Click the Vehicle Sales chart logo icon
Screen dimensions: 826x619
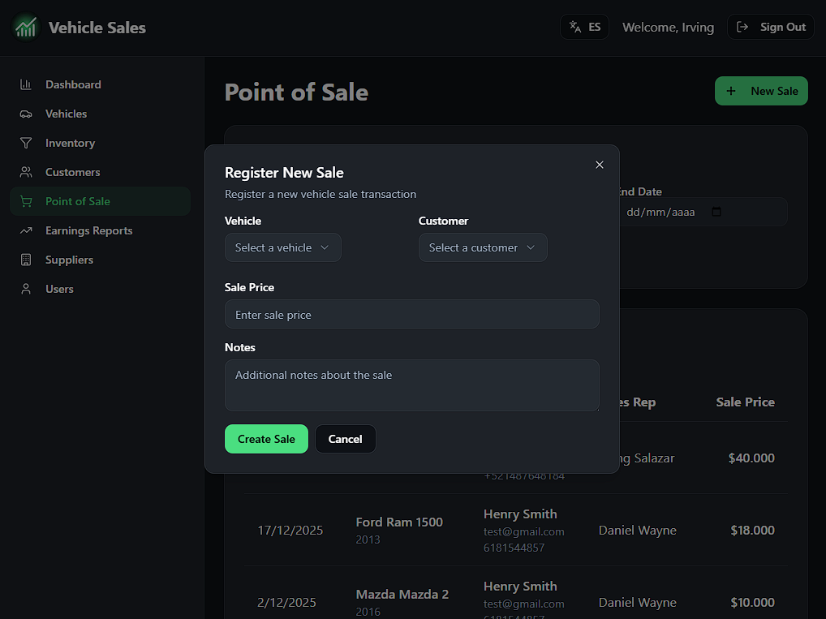26,28
